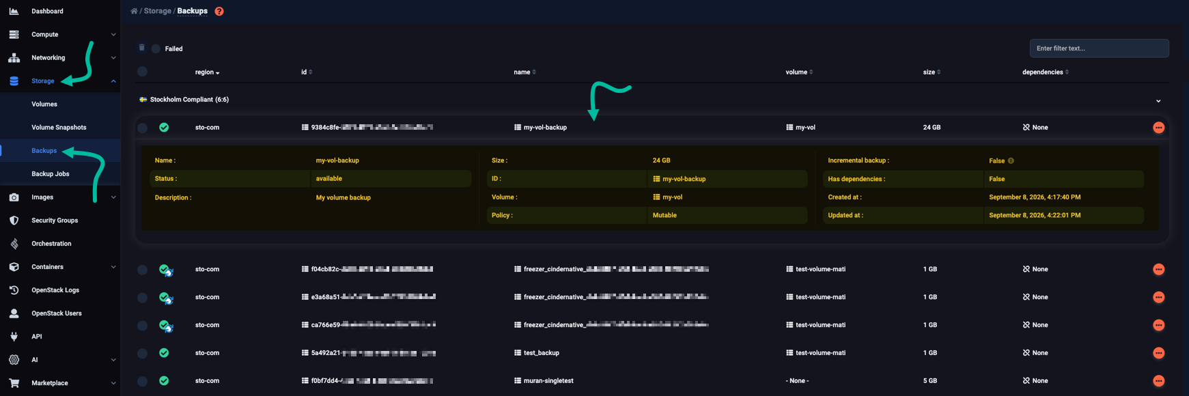Expand the Containers menu chevron

click(x=113, y=267)
